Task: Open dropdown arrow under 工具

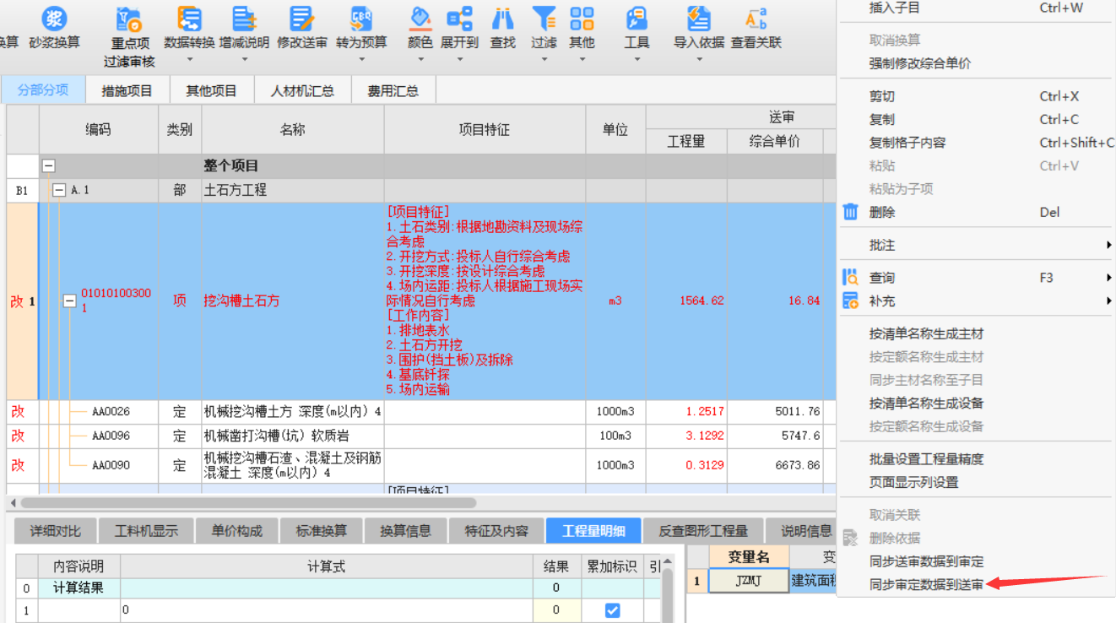Action: click(637, 60)
